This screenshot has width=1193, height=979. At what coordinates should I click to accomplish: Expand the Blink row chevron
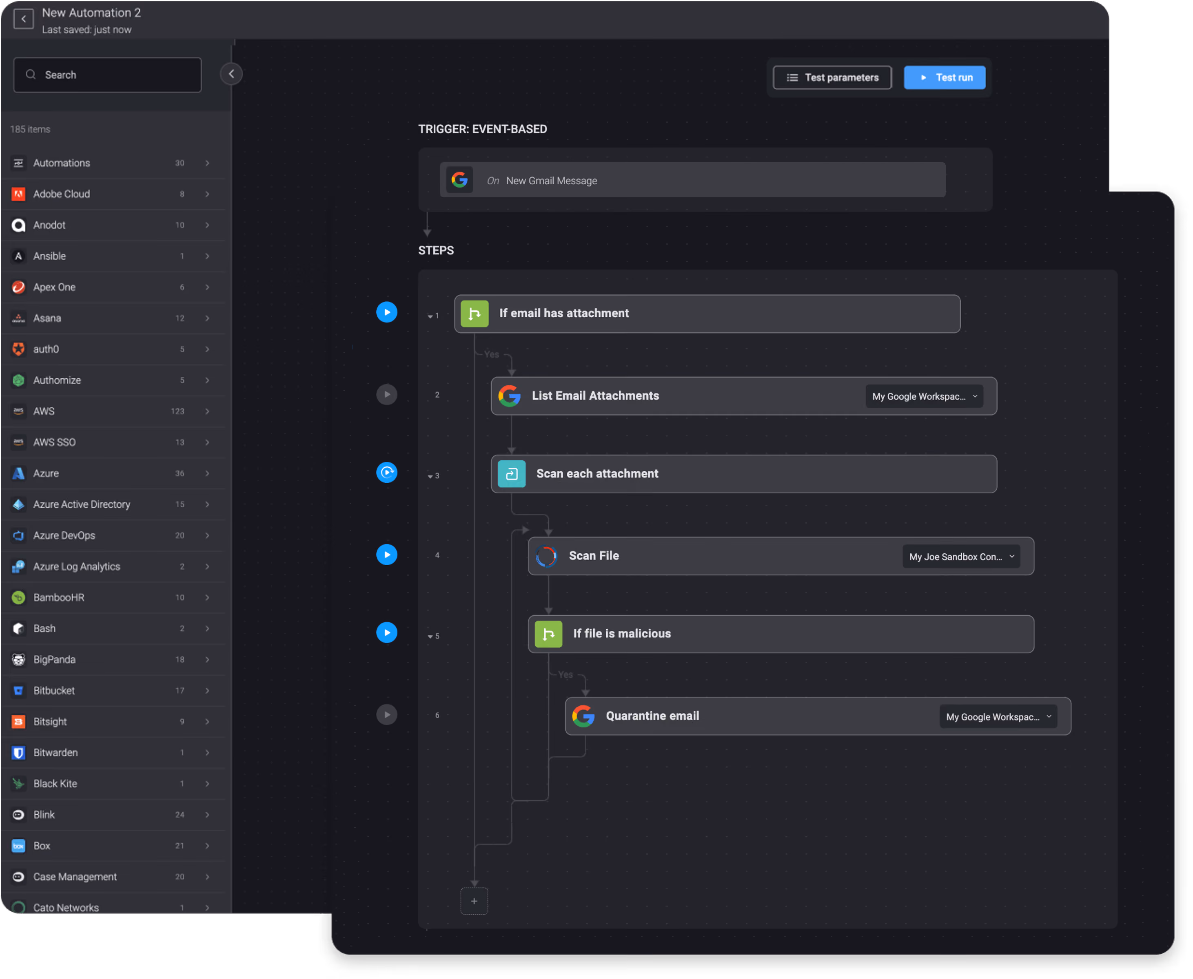pos(208,815)
